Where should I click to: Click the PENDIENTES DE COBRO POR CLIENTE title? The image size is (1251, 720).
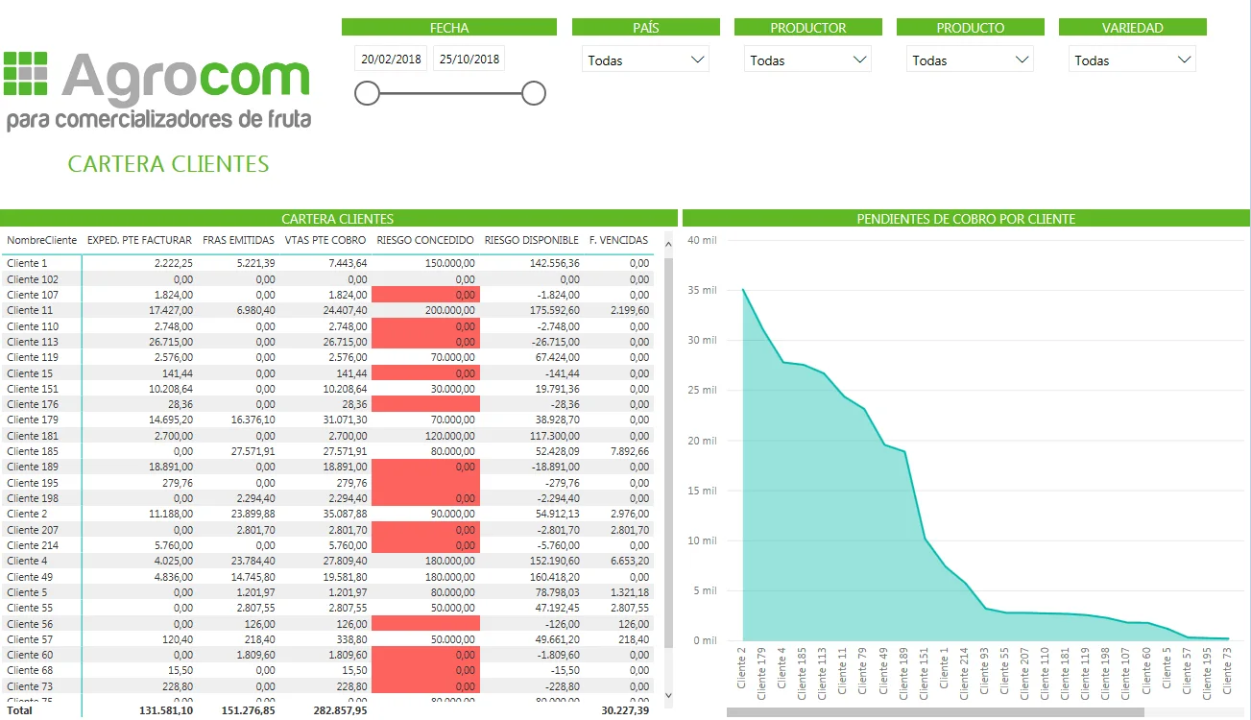click(x=966, y=219)
